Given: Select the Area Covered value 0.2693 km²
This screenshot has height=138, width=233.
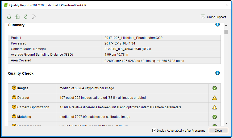Looking at the screenshot, I should point(113,61).
